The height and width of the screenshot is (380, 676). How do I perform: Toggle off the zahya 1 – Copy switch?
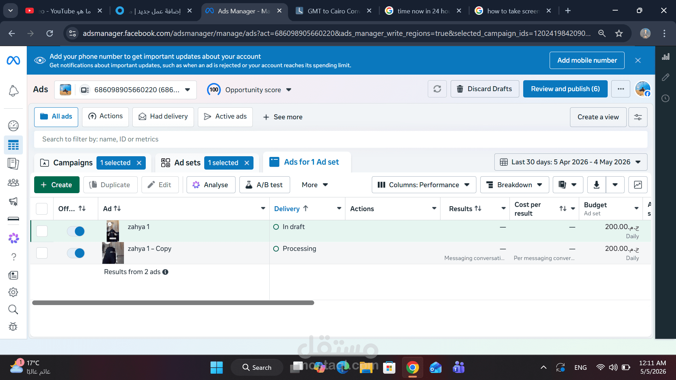pyautogui.click(x=76, y=253)
